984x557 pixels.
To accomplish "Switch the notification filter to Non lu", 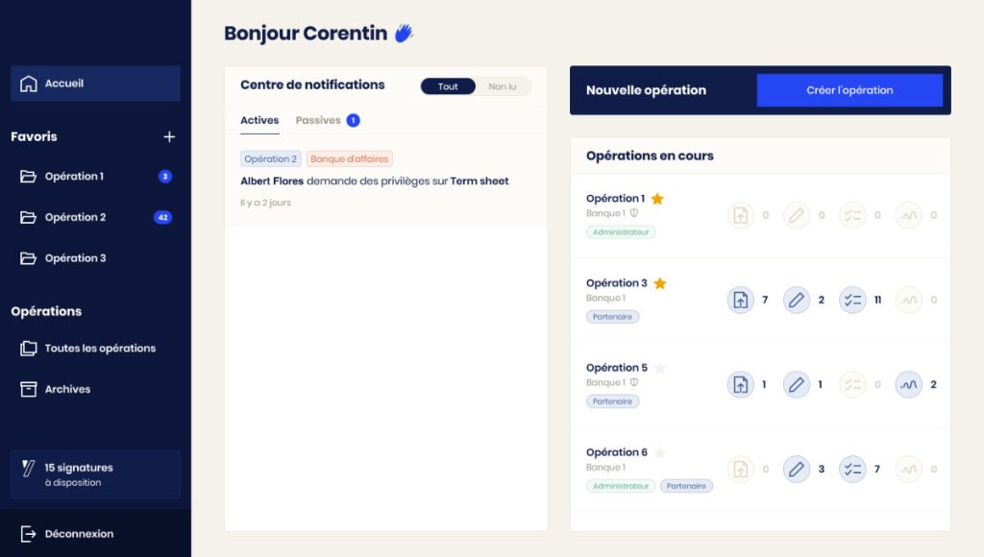I will [503, 86].
